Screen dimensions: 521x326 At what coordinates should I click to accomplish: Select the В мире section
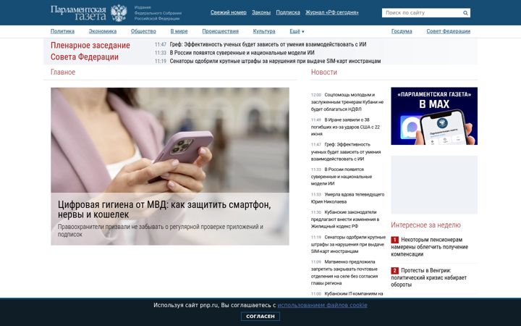[x=179, y=31]
